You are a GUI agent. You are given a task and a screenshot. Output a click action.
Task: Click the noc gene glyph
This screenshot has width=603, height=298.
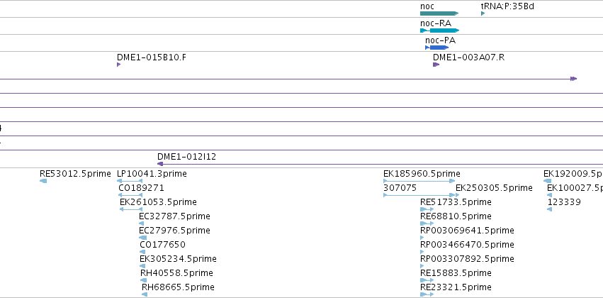pos(439,13)
